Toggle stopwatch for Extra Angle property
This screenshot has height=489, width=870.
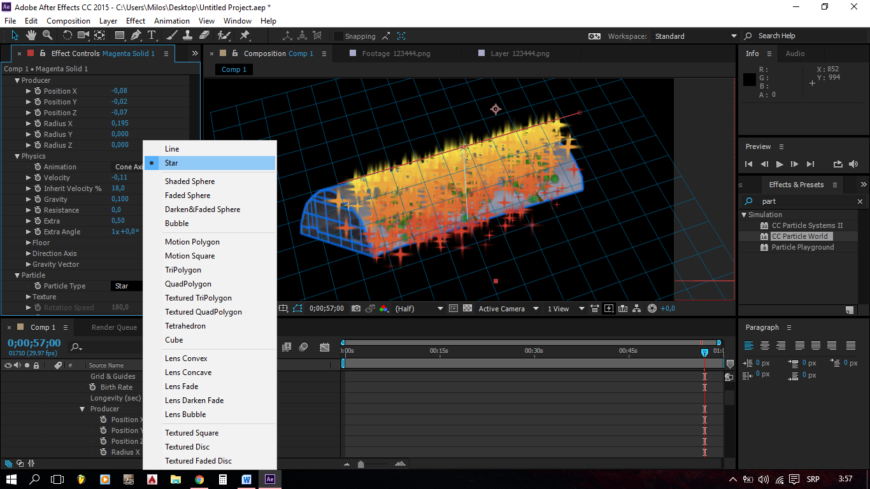[38, 232]
